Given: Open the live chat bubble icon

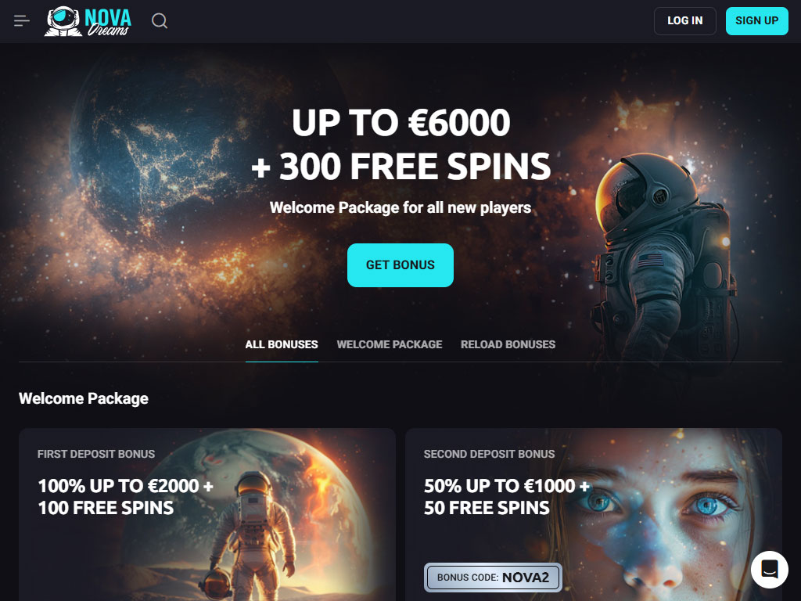Looking at the screenshot, I should (x=770, y=570).
